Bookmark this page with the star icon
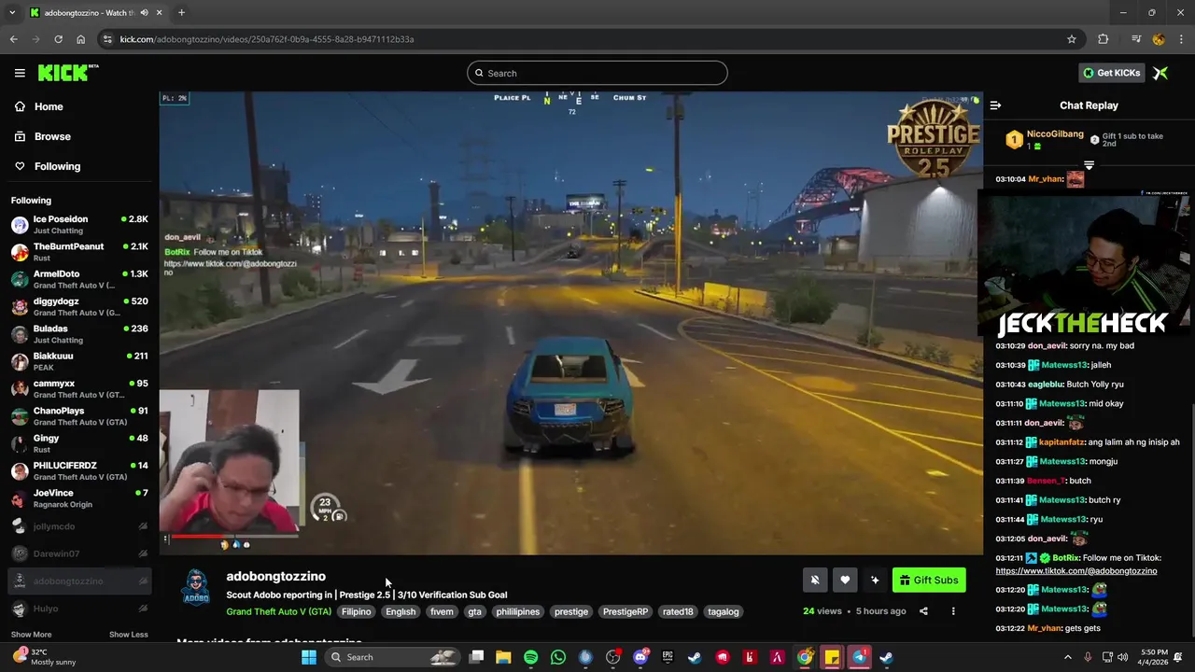 [1072, 39]
